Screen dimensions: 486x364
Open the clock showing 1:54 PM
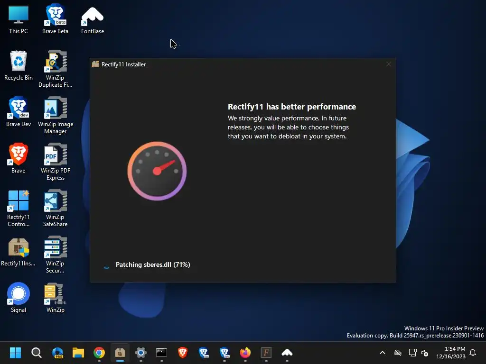click(451, 353)
